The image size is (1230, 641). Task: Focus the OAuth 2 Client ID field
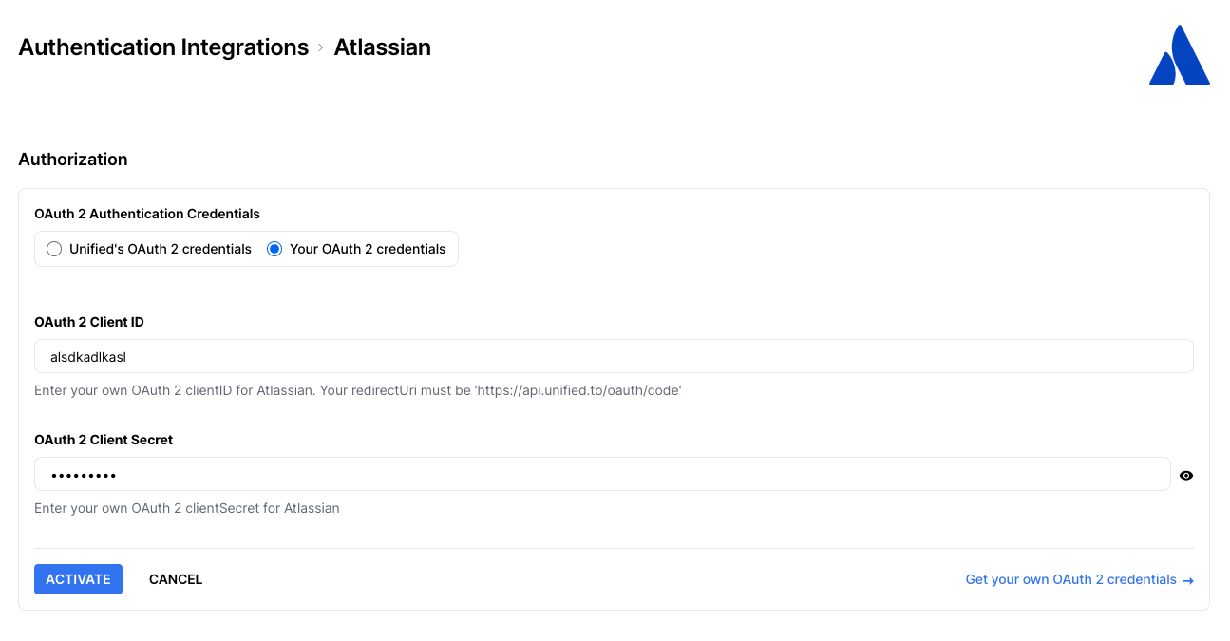(614, 357)
